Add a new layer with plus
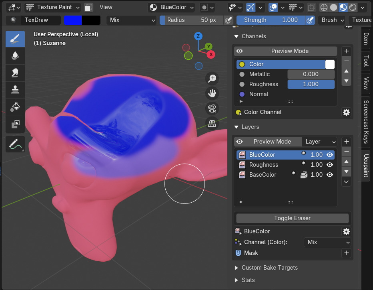373x290 pixels. pyautogui.click(x=346, y=142)
